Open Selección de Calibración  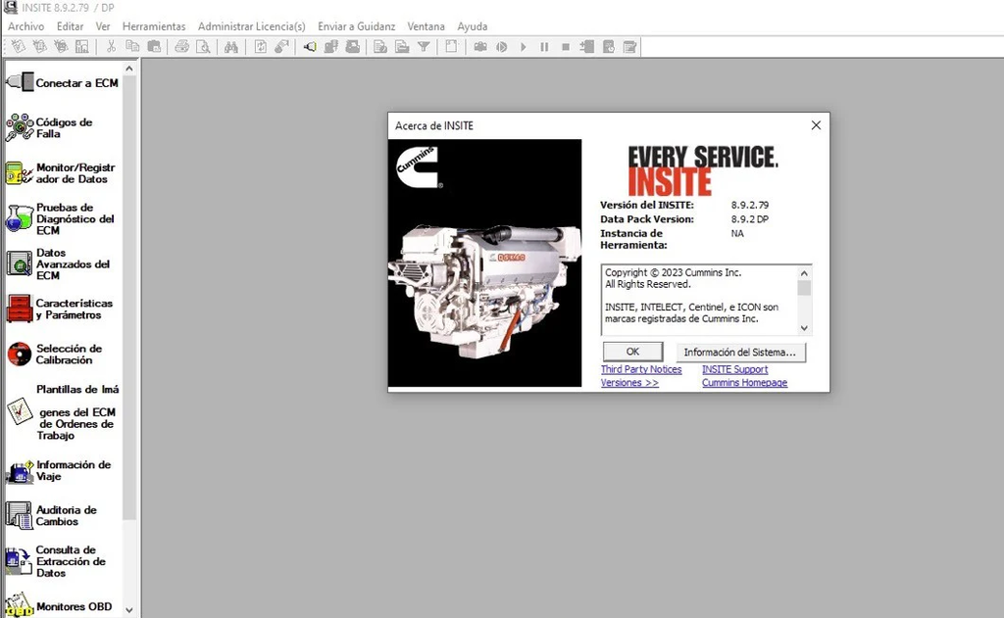[x=55, y=354]
